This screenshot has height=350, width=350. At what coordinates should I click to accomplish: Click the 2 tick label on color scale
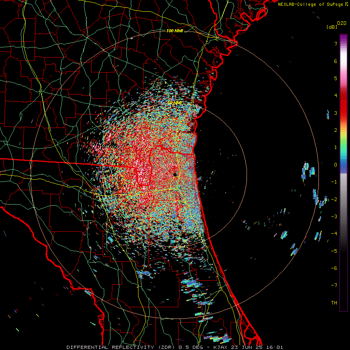[x=336, y=130]
